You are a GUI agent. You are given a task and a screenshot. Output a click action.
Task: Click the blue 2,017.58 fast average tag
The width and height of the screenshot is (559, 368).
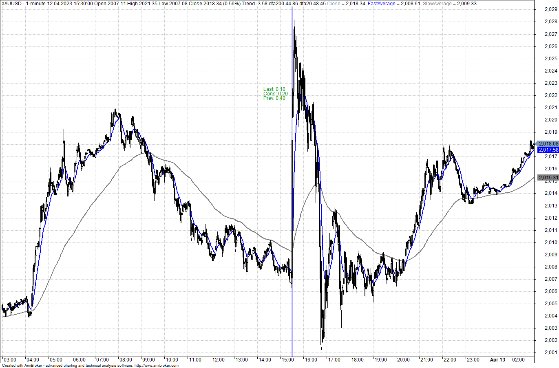[548, 150]
